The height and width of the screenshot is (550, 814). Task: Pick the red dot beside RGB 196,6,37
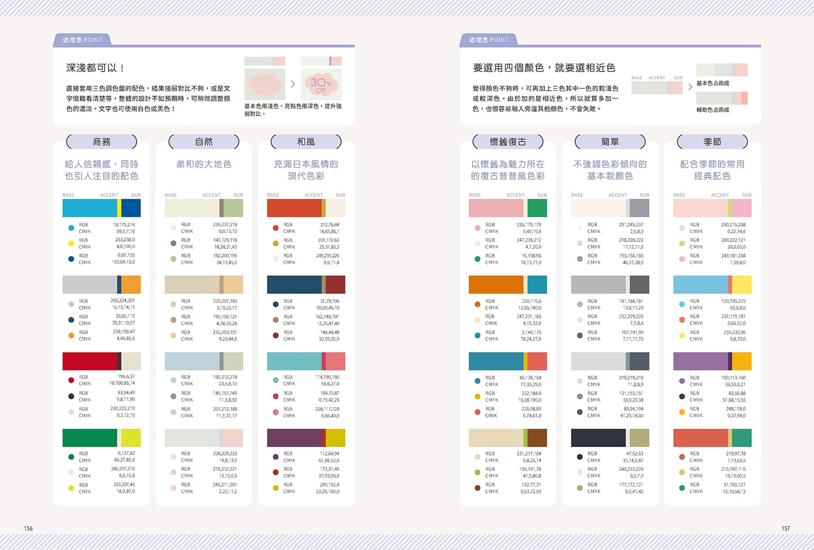click(x=71, y=380)
